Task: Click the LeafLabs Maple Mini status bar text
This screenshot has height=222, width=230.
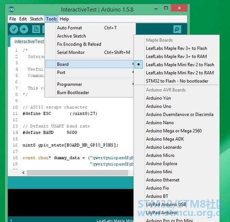Action: 115,220
